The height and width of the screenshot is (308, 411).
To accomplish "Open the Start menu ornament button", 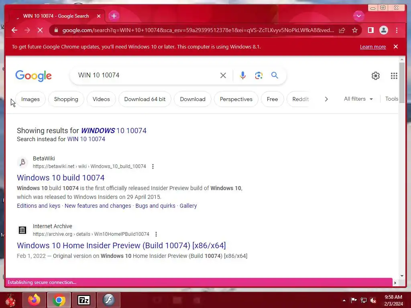I will [10, 300].
